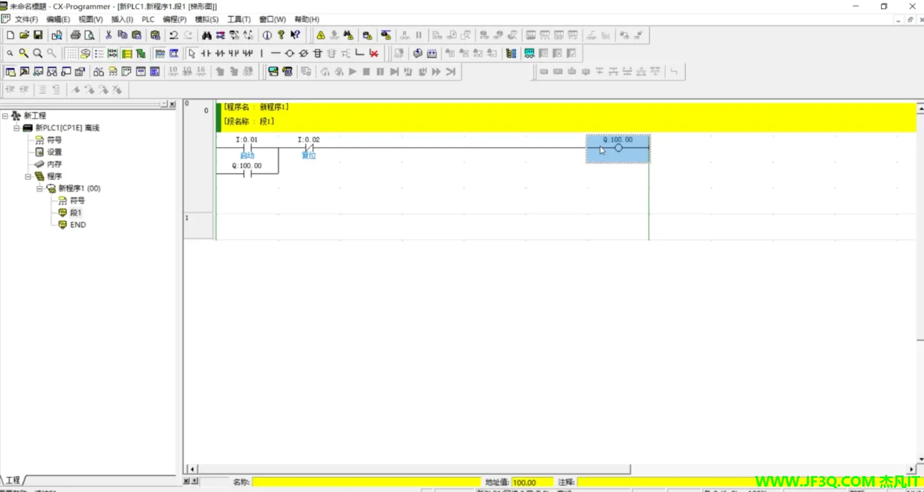Cut selection with the scissors icon
The height and width of the screenshot is (492, 924).
tap(108, 35)
